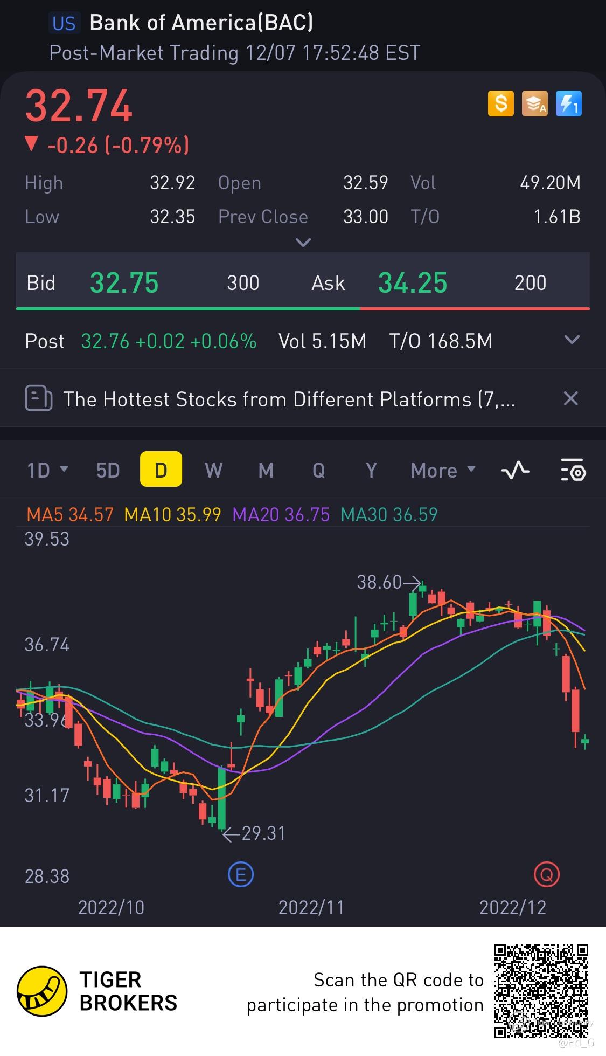The image size is (606, 1056).
Task: Tap the 29.31 low price annotation
Action: (263, 833)
